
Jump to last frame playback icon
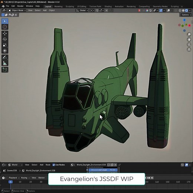pos(152,178)
